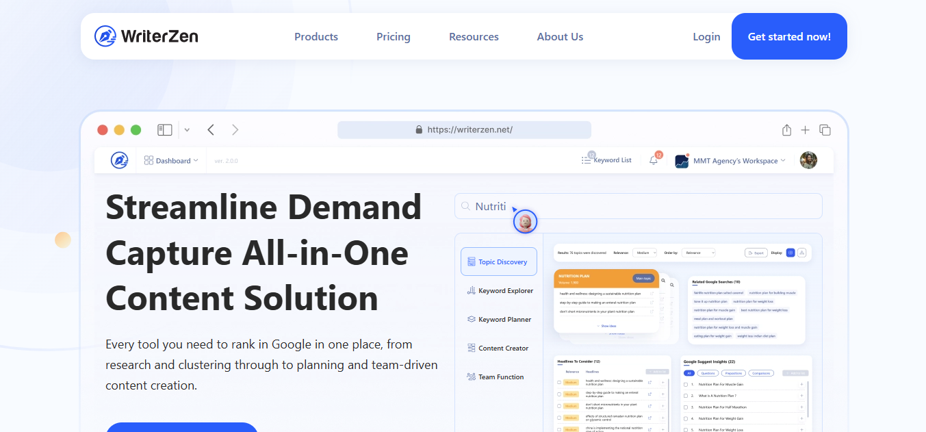
Task: Click 'Add to list' in Headlines To Consider
Action: point(657,372)
